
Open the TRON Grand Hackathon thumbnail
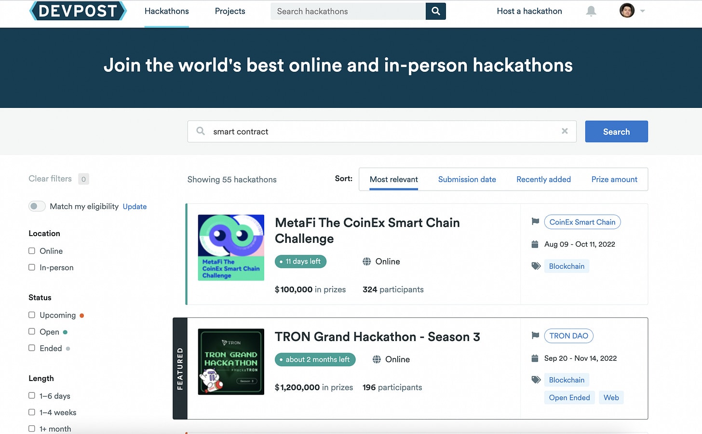[x=231, y=362]
